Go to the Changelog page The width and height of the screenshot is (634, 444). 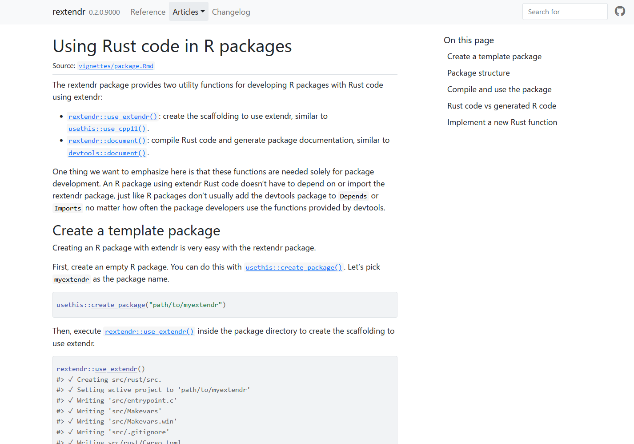click(x=231, y=12)
